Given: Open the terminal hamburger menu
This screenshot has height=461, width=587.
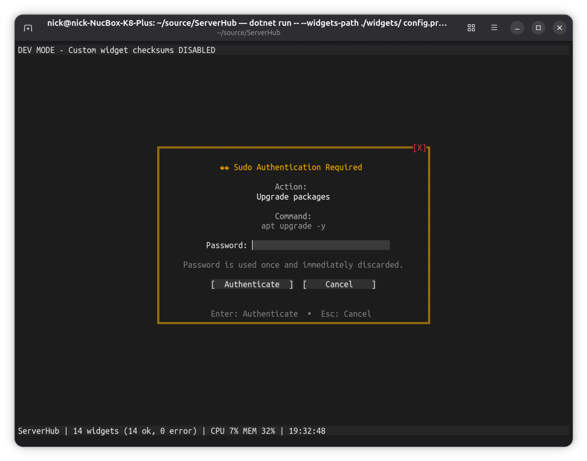Looking at the screenshot, I should [x=494, y=28].
